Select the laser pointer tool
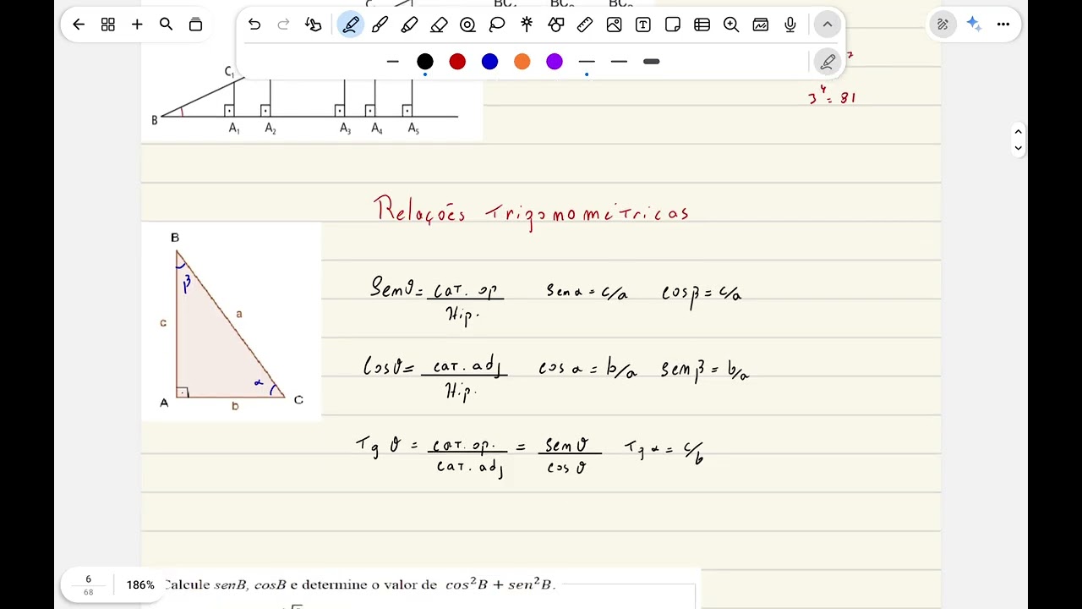1082x609 pixels. pos(527,25)
